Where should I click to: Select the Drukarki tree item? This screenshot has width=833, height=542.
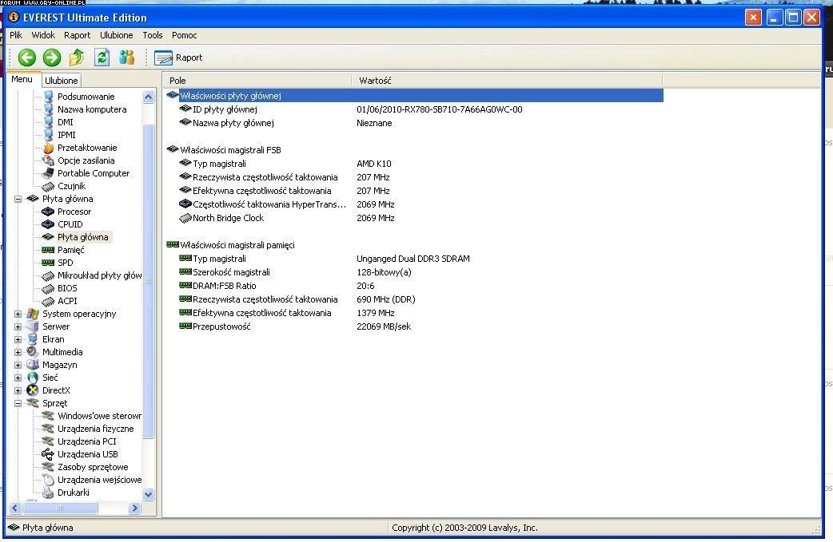(74, 493)
